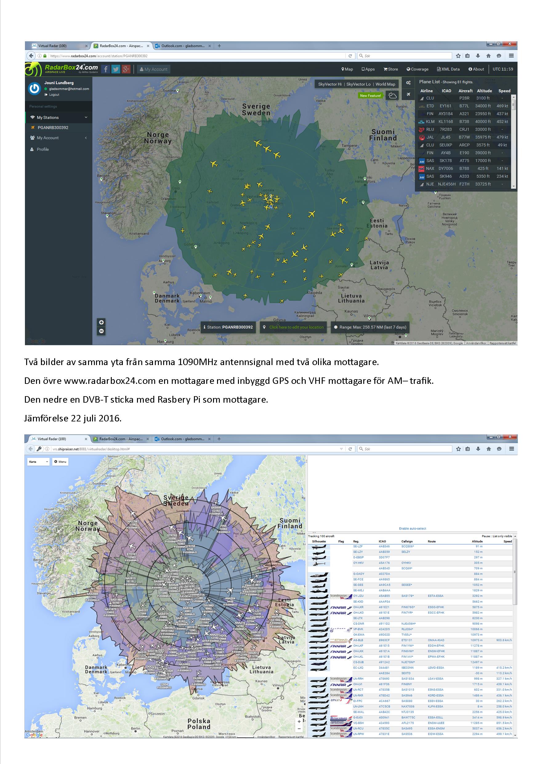
Task: Toggle Pause in Virtual Radar aircraft list
Action: (486, 536)
